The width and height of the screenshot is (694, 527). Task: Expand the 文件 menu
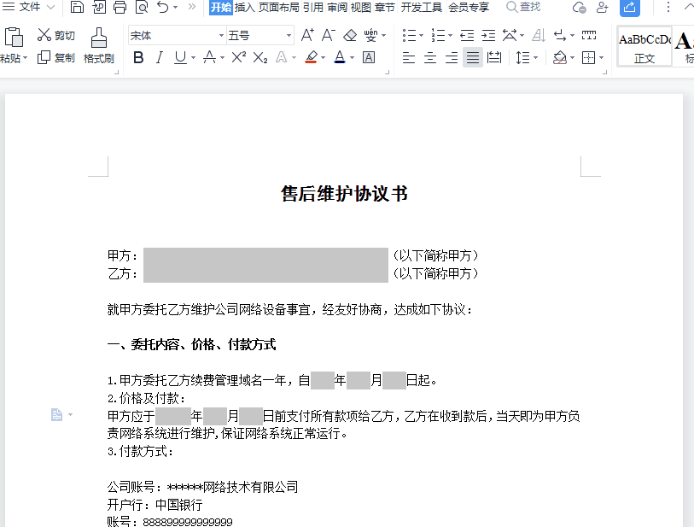(30, 7)
